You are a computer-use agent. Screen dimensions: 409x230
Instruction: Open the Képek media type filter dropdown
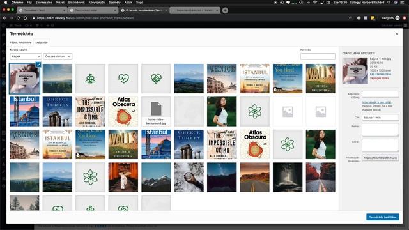pyautogui.click(x=26, y=56)
